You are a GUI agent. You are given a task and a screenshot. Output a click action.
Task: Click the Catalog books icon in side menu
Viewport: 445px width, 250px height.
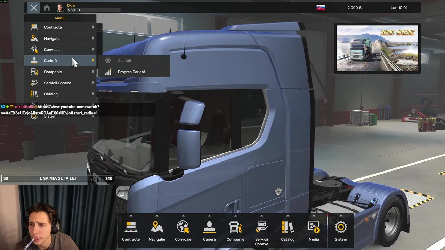pyautogui.click(x=34, y=94)
